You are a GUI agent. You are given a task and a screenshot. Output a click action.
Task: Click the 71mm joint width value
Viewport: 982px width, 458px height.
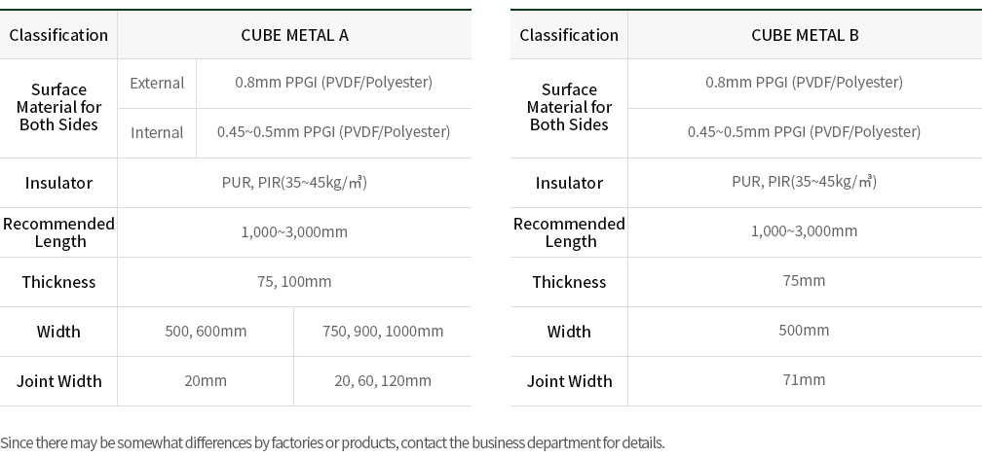tap(805, 380)
